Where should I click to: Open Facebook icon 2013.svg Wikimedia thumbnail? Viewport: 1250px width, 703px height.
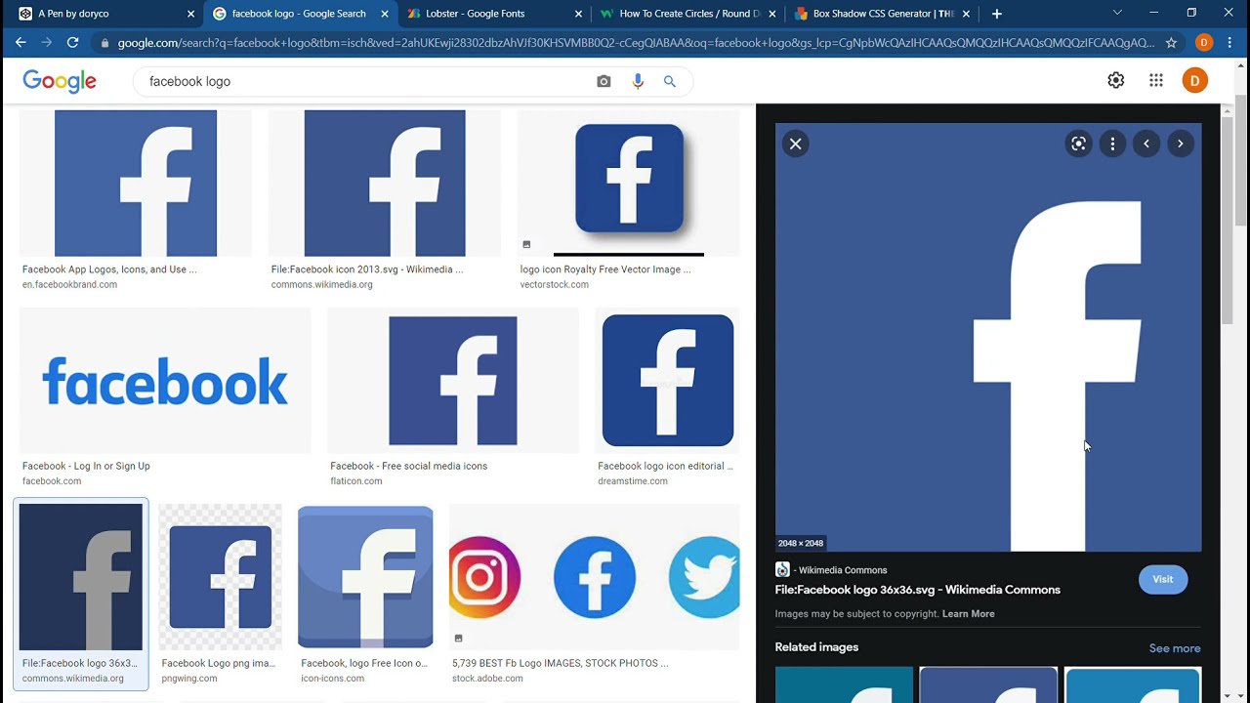point(385,184)
